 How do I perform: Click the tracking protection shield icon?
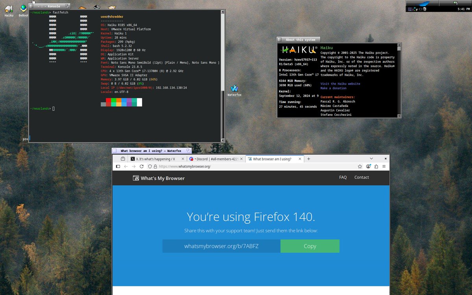point(150,166)
